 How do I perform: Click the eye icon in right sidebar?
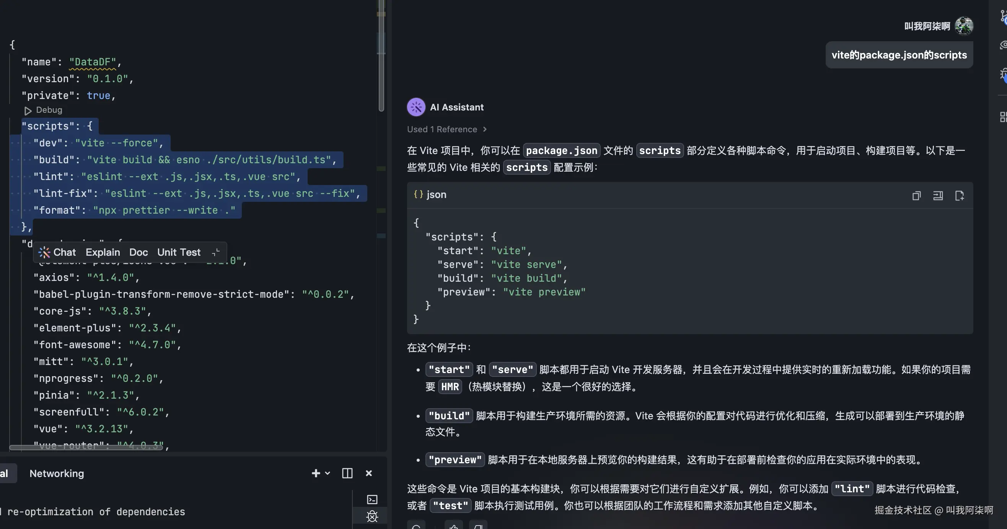pyautogui.click(x=1003, y=45)
